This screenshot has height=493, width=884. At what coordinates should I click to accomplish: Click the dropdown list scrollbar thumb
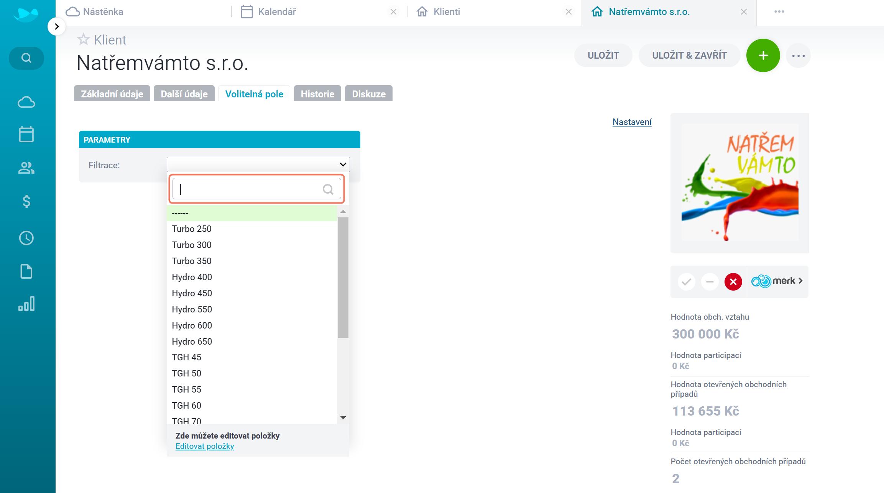(343, 278)
